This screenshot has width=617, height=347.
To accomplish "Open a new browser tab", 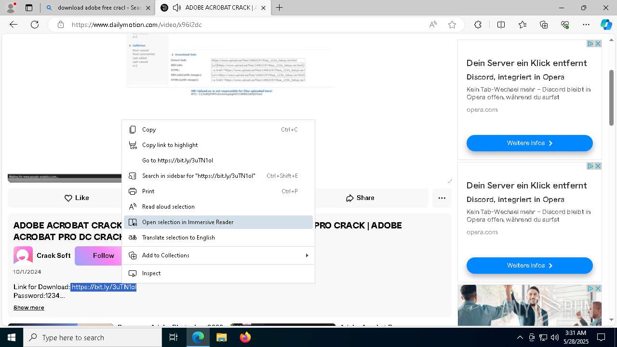I will [x=279, y=8].
